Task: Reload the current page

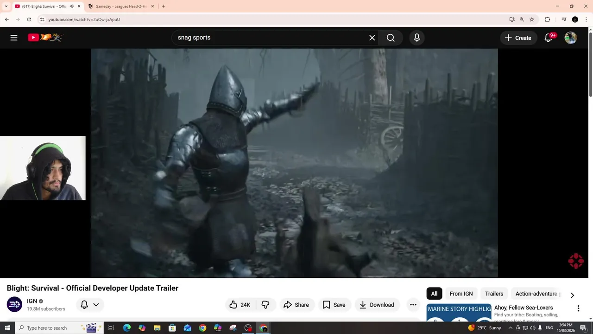Action: (29, 19)
